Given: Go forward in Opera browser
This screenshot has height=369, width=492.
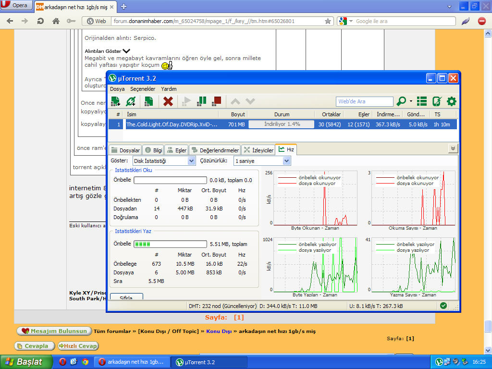Looking at the screenshot, I should 25,21.
